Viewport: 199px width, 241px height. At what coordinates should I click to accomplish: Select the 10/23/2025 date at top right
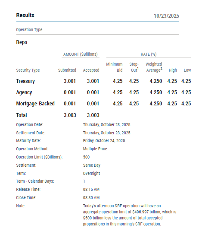coord(166,16)
